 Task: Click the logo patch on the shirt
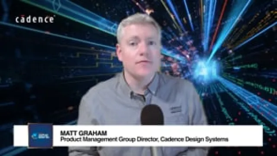tap(176, 109)
